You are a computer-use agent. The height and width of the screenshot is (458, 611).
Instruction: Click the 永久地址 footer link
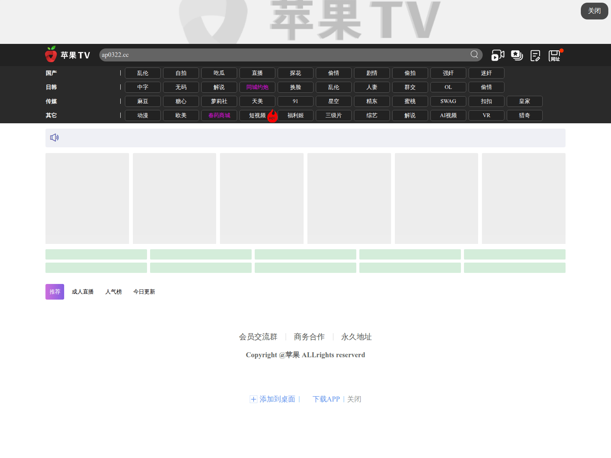coord(356,337)
